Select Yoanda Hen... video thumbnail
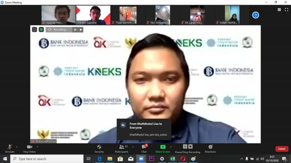291x163 pixels. click(59, 15)
